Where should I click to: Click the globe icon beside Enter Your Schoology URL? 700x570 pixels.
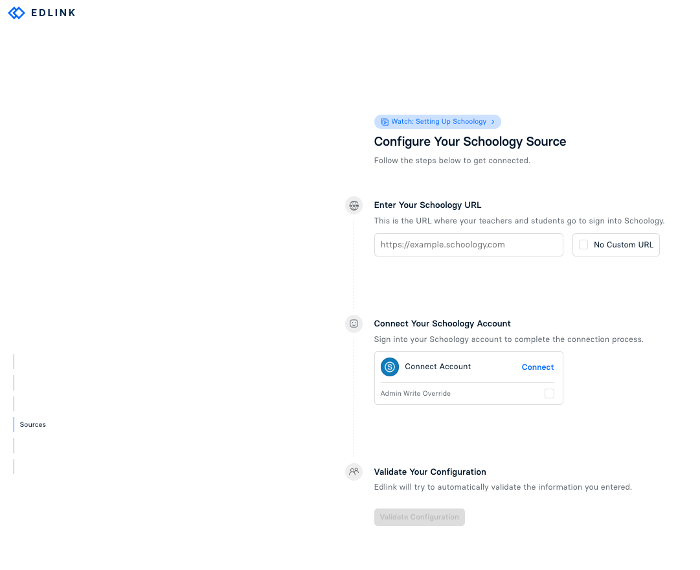(354, 205)
